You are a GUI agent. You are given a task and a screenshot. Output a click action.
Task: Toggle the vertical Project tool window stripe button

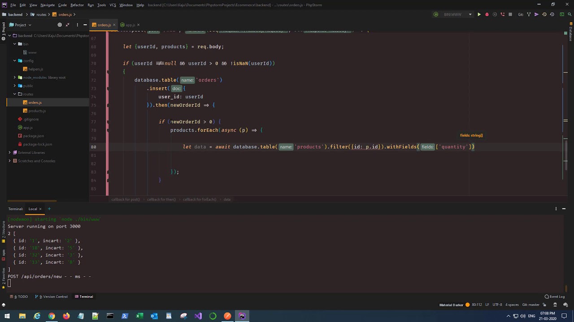[x=3, y=32]
